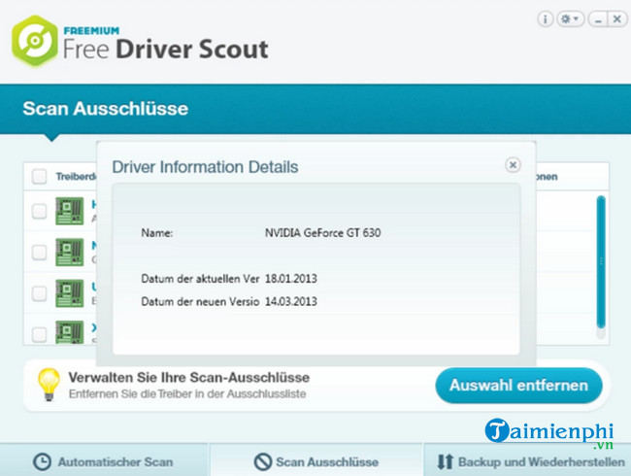Open the info button in title bar
Image resolution: width=631 pixels, height=476 pixels.
tap(546, 18)
